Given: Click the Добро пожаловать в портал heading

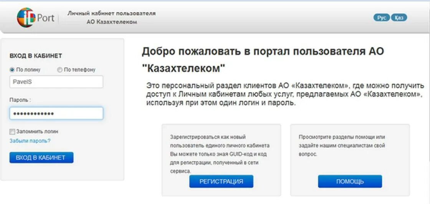Looking at the screenshot, I should 263,60.
